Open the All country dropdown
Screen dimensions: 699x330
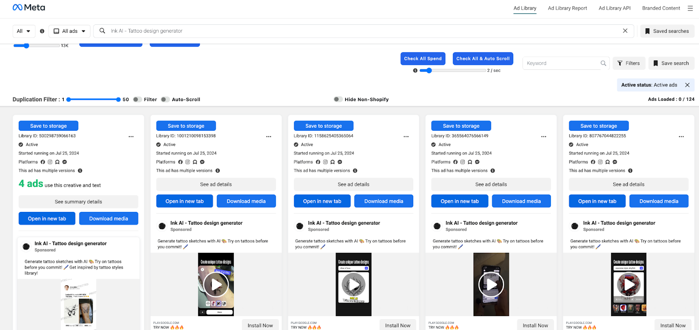click(x=24, y=31)
